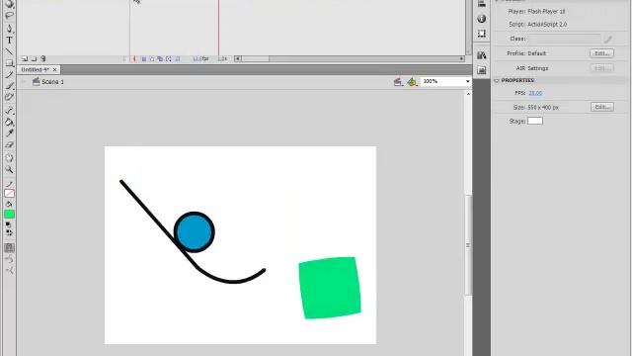Screen dimensions: 632x356
Task: Select the Paint Bucket tool
Action: tap(9, 122)
